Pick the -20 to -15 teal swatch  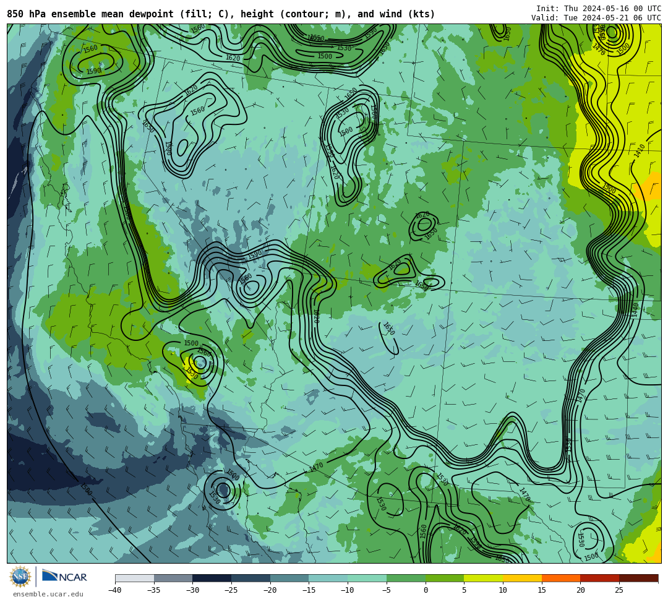(289, 578)
